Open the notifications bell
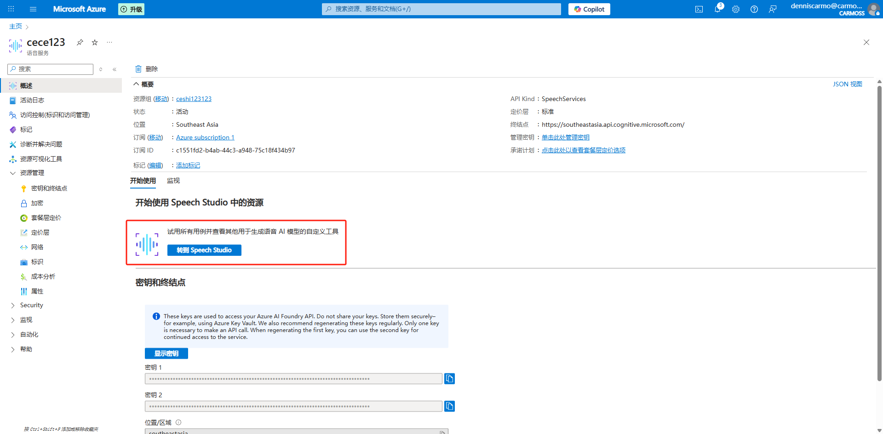The width and height of the screenshot is (883, 434). pos(717,9)
